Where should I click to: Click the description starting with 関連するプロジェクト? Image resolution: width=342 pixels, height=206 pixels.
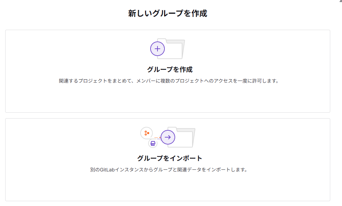[x=169, y=81]
